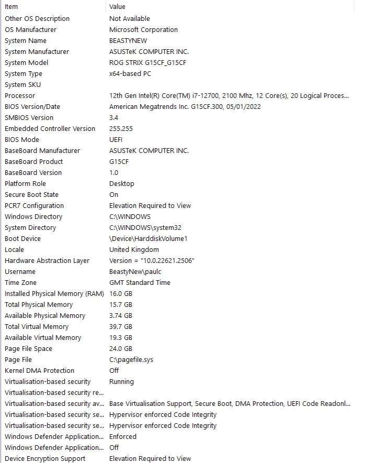The width and height of the screenshot is (380, 463).
Task: Select the Page File Space label
Action: click(x=28, y=349)
